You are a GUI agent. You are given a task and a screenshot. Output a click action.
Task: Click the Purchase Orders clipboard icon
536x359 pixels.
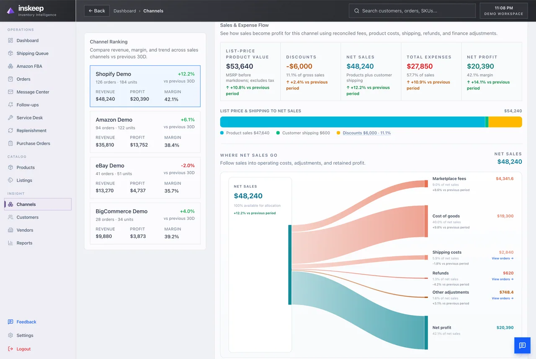[10, 143]
